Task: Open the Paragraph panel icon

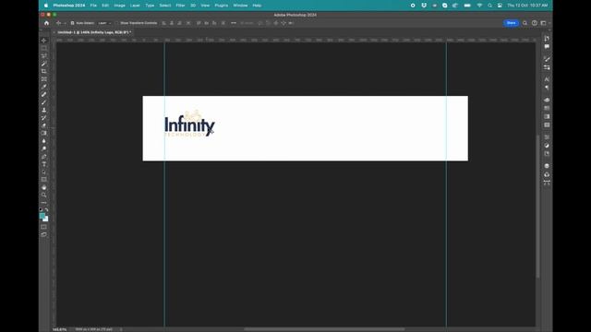Action: point(547,88)
